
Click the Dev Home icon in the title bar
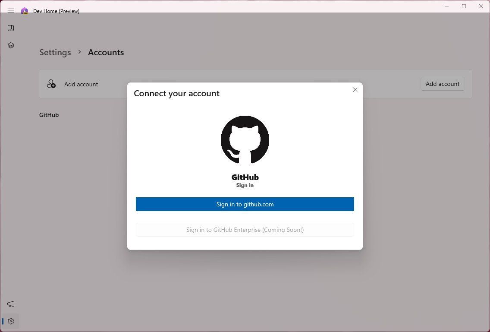pos(25,11)
